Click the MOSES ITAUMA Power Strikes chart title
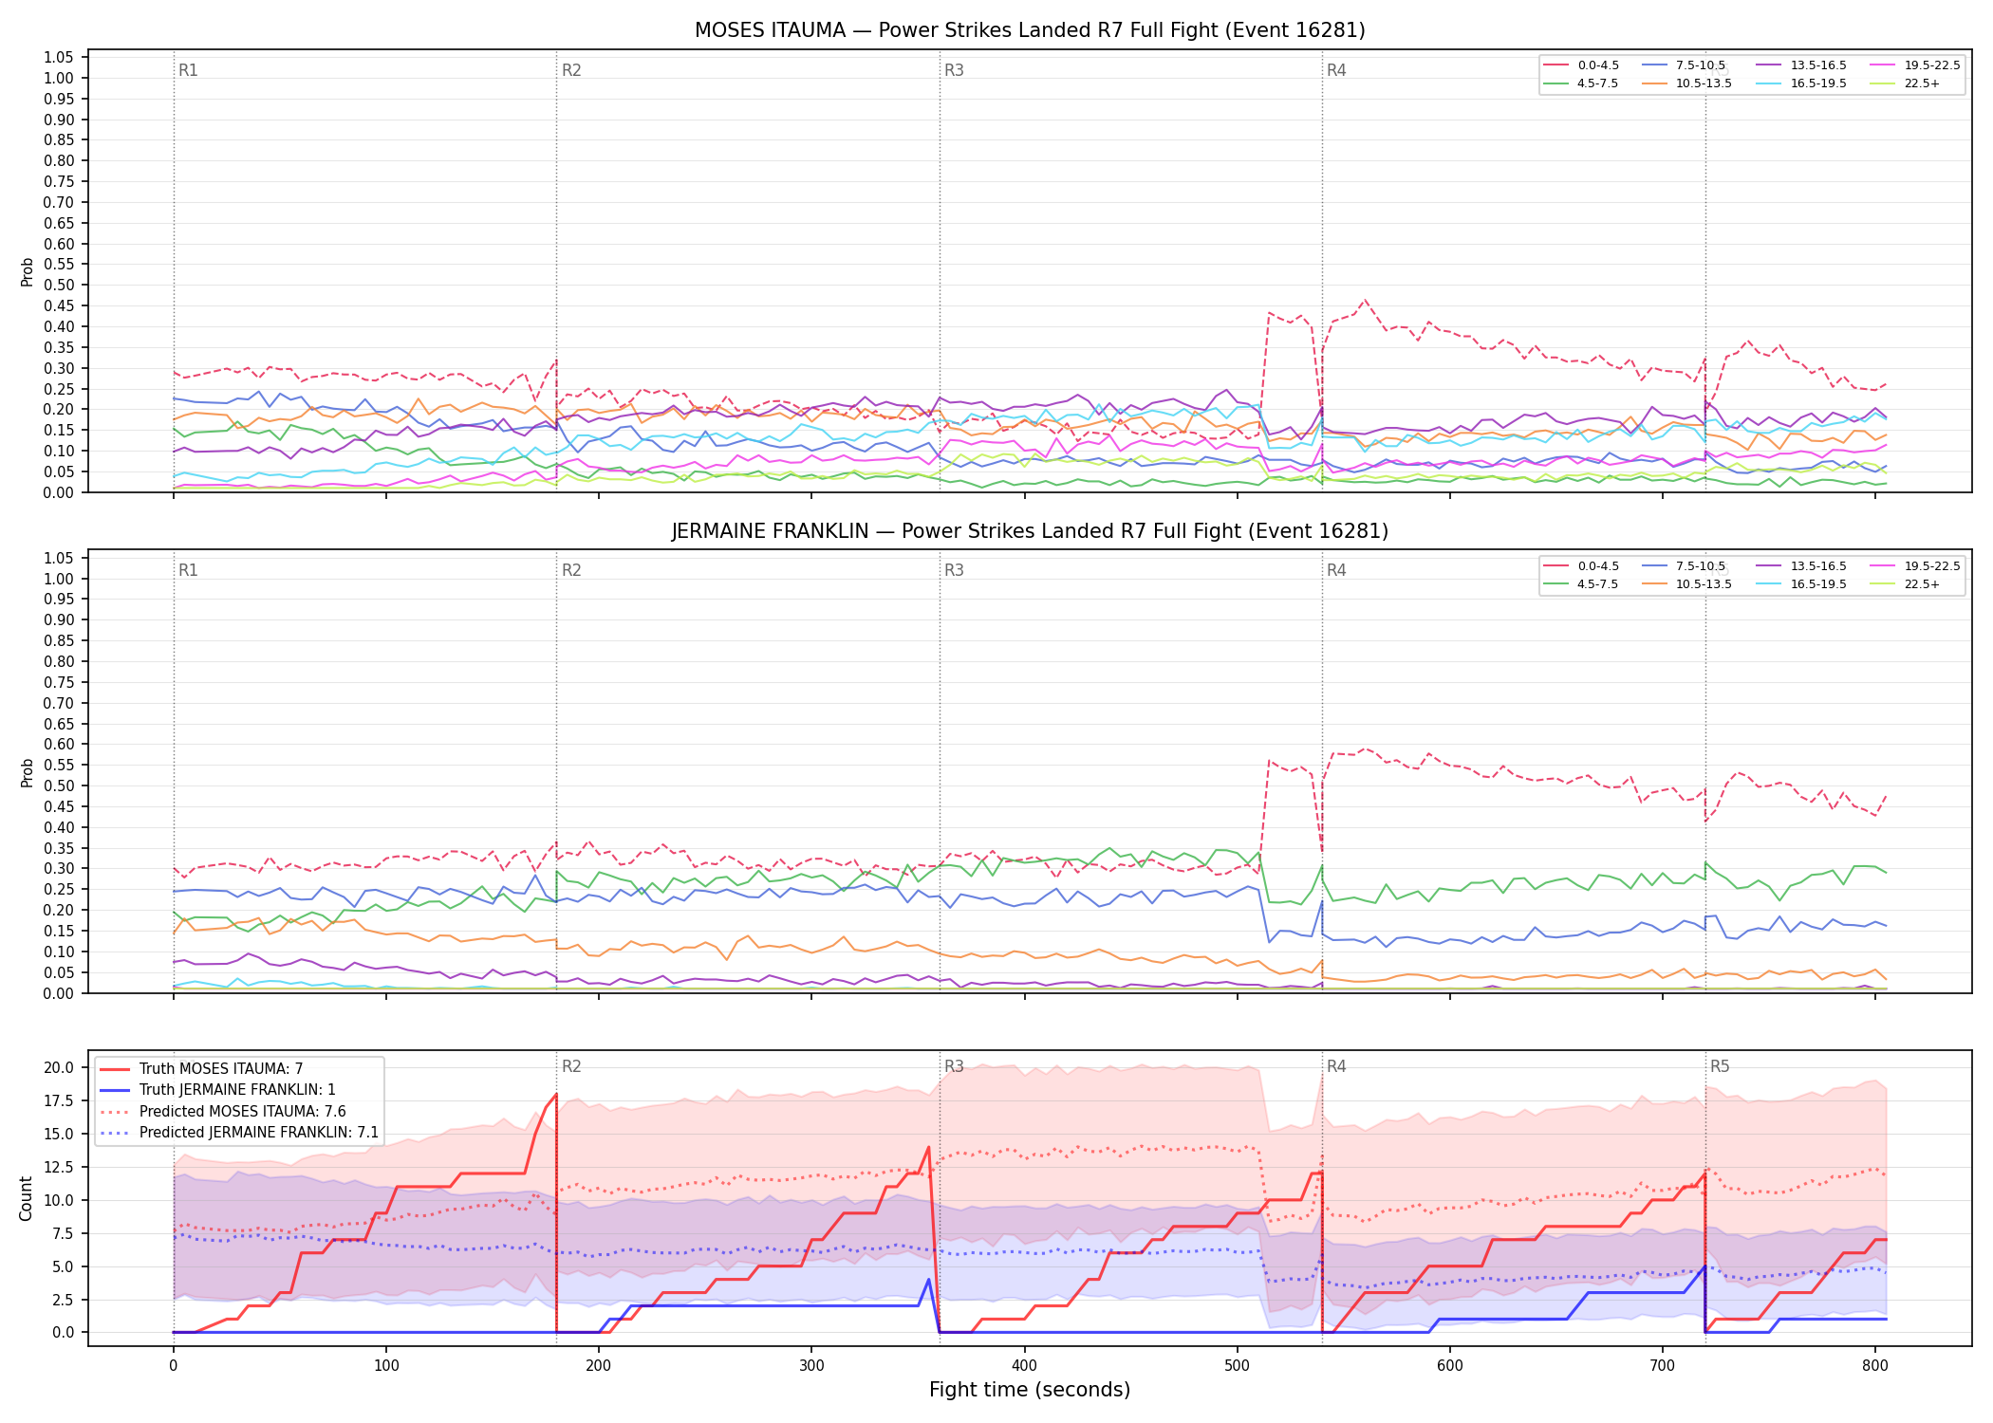Image resolution: width=1993 pixels, height=1423 pixels. pyautogui.click(x=1030, y=30)
